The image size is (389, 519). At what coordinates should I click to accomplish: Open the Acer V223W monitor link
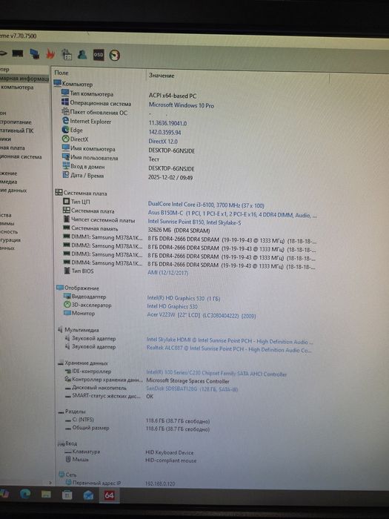(201, 315)
